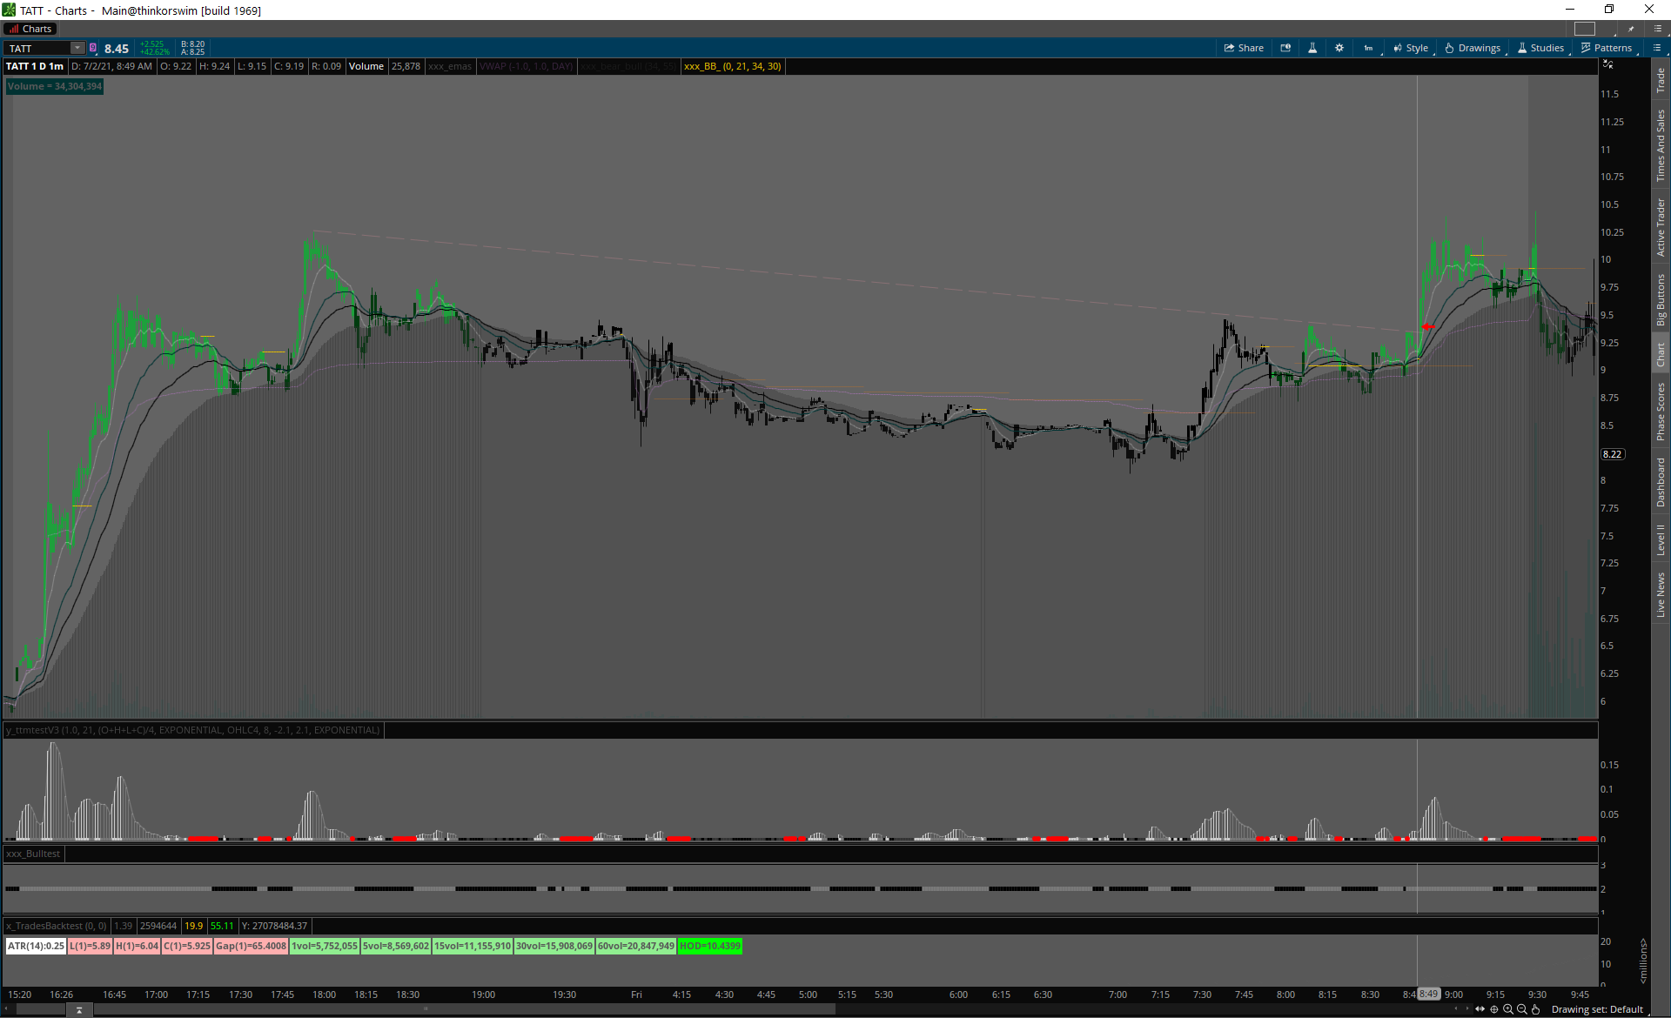The height and width of the screenshot is (1018, 1671).
Task: Toggle scroll-to-end double arrow icon
Action: tap(1480, 1009)
